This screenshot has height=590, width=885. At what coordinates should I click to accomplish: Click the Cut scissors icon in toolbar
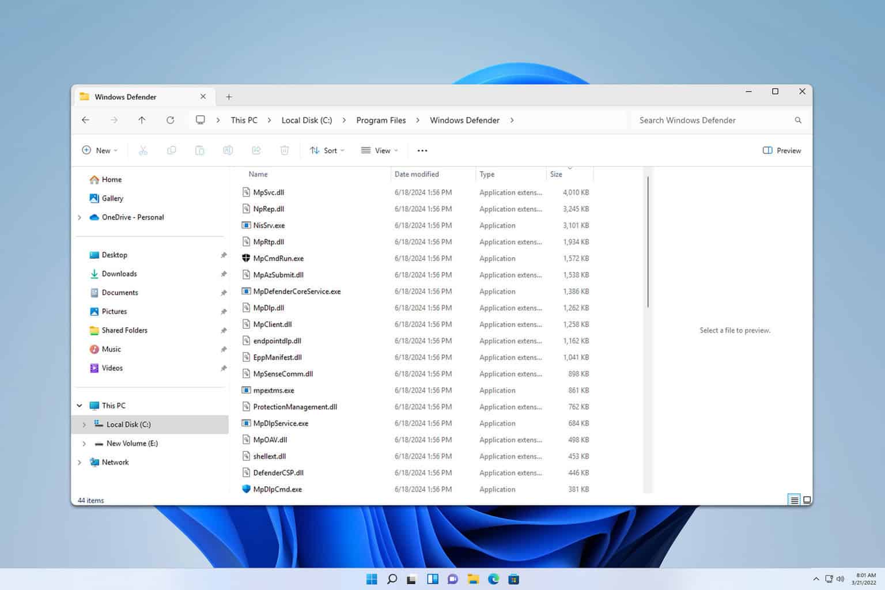(143, 150)
